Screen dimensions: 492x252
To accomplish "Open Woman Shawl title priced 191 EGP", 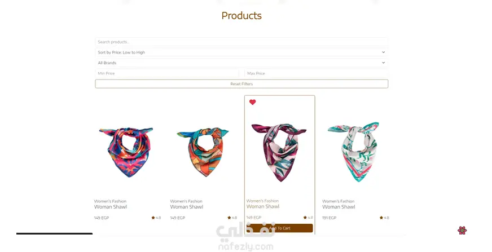I will [x=339, y=207].
